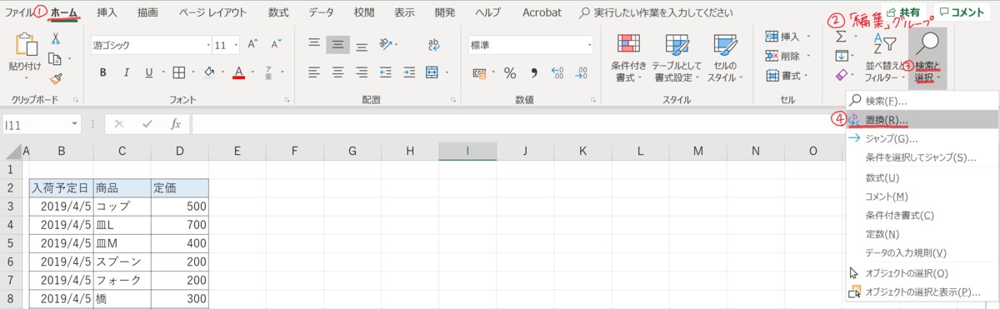1000x309 pixels.
Task: Switch to the 数式 tab
Action: click(279, 12)
